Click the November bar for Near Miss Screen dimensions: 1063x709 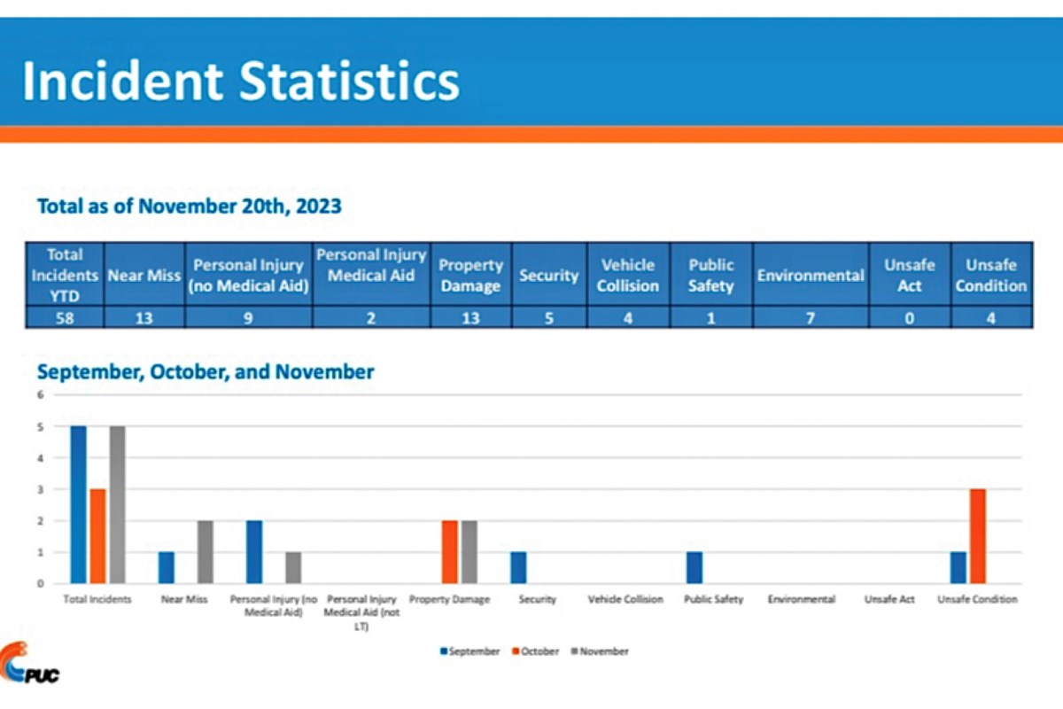pos(205,552)
